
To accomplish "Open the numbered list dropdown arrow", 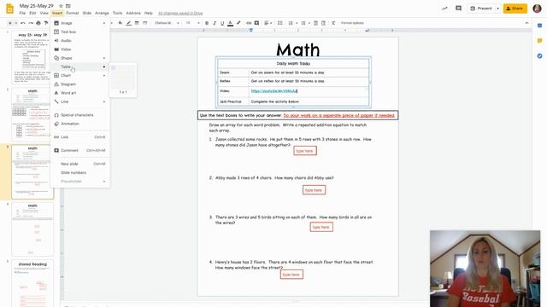I will 297,23.
